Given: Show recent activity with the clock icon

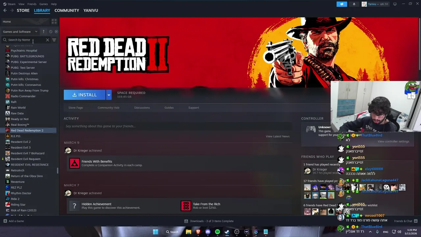Looking at the screenshot, I should click(x=51, y=32).
